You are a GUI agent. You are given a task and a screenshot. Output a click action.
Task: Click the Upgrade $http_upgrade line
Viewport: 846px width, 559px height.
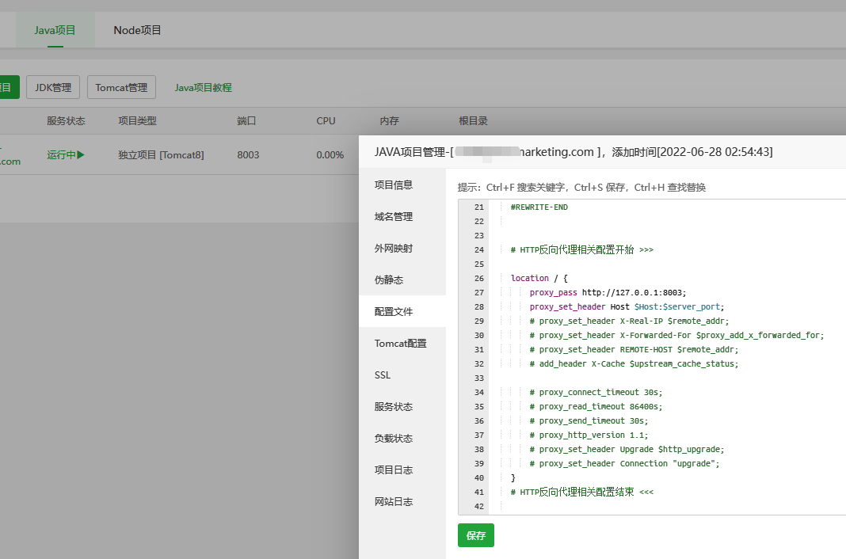coord(627,449)
